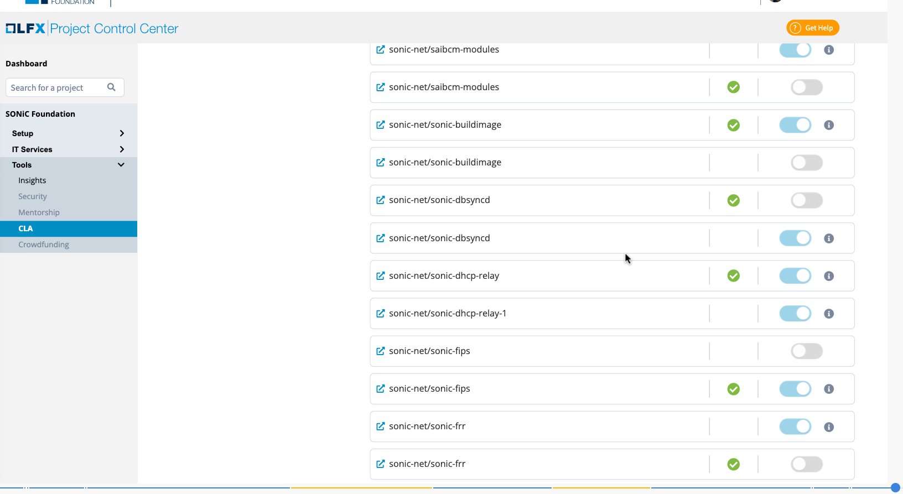Click Project Control Center title
903x494 pixels.
click(x=115, y=29)
